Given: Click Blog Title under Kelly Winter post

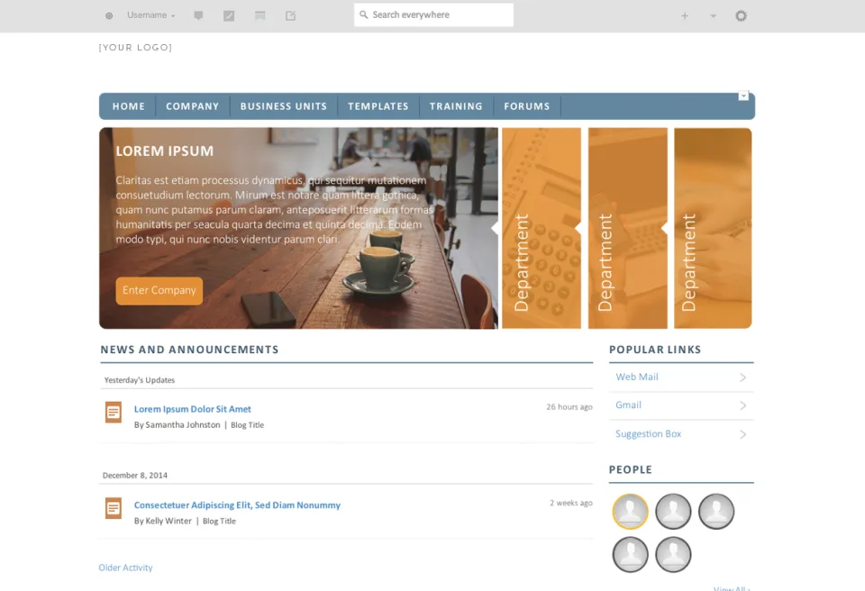Looking at the screenshot, I should [219, 521].
